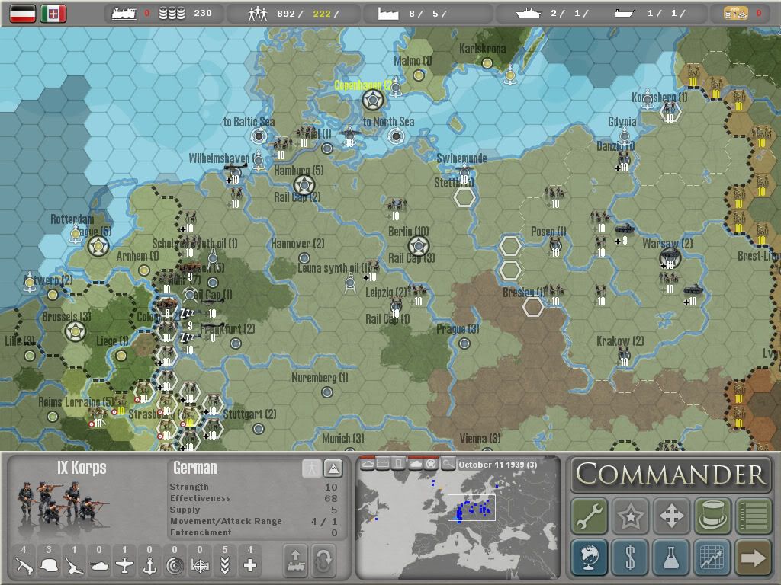Click the Stuttgart city marker
The width and height of the screenshot is (781, 585).
258,429
